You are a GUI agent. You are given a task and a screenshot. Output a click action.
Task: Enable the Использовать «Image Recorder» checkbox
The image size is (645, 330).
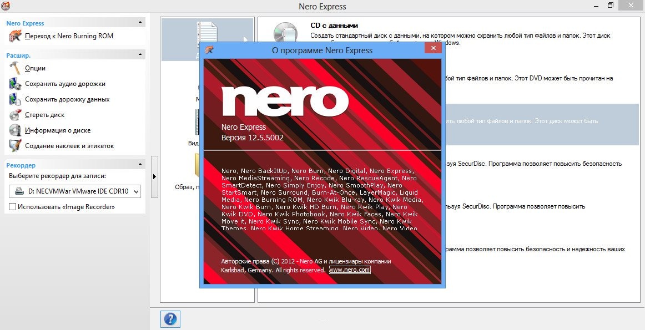click(x=13, y=207)
